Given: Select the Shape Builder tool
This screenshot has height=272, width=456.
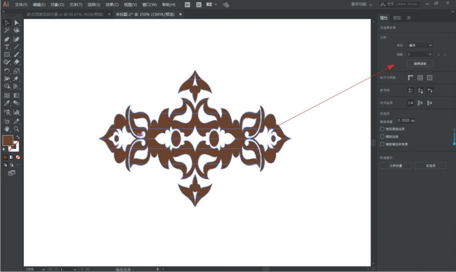Looking at the screenshot, I should tap(7, 86).
